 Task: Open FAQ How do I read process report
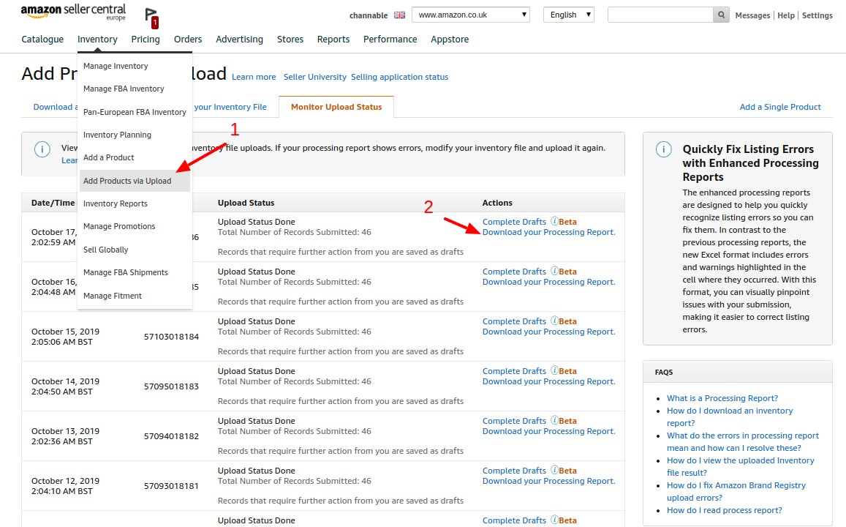(x=724, y=510)
